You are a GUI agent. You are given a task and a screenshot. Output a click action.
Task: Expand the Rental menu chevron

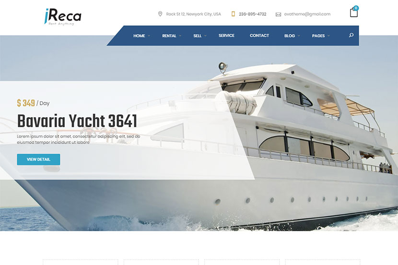click(180, 36)
